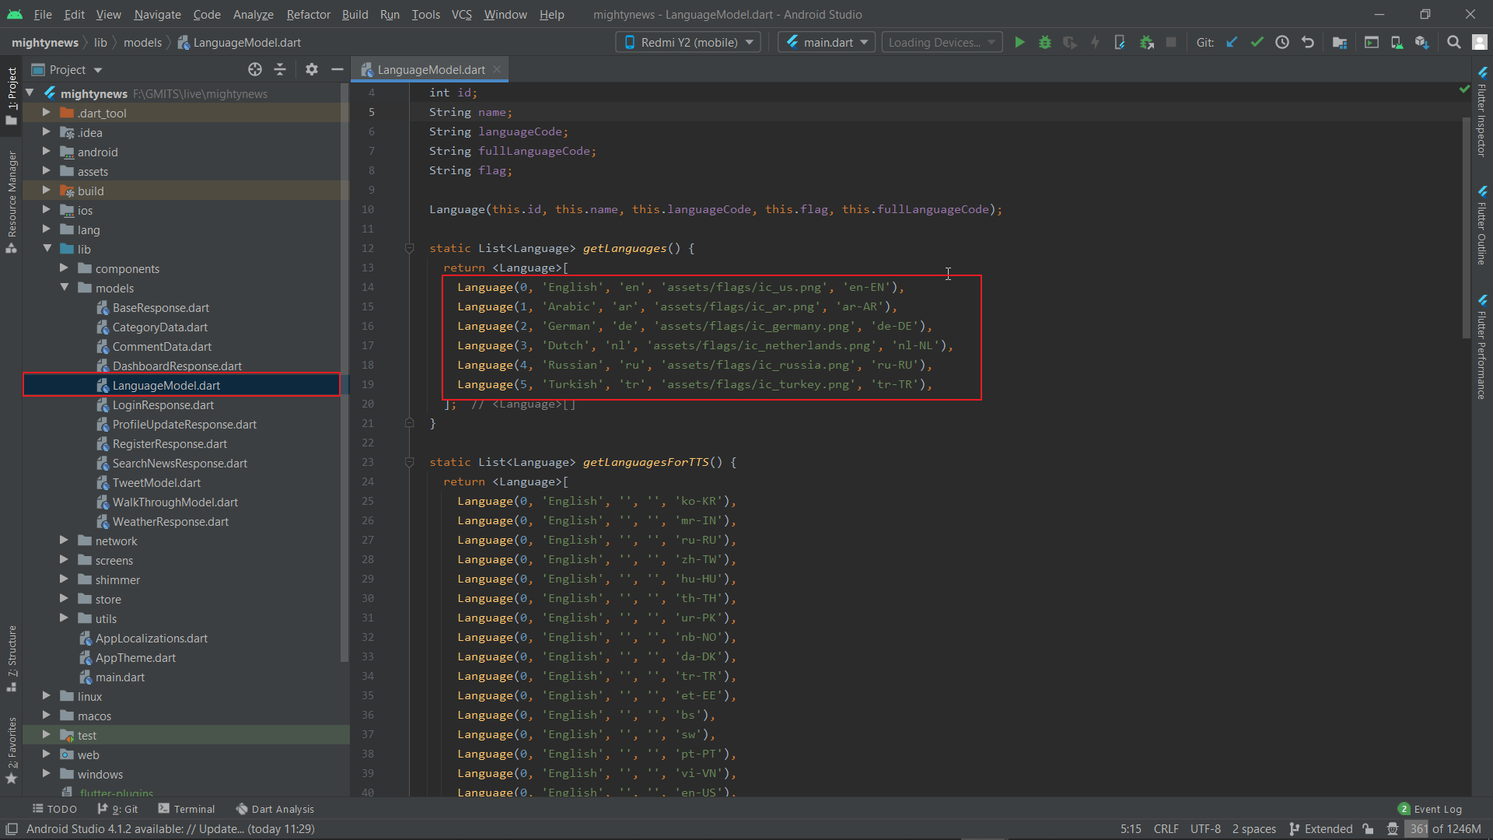Open the main.dart run configuration dropdown
This screenshot has width=1493, height=840.
tap(827, 43)
